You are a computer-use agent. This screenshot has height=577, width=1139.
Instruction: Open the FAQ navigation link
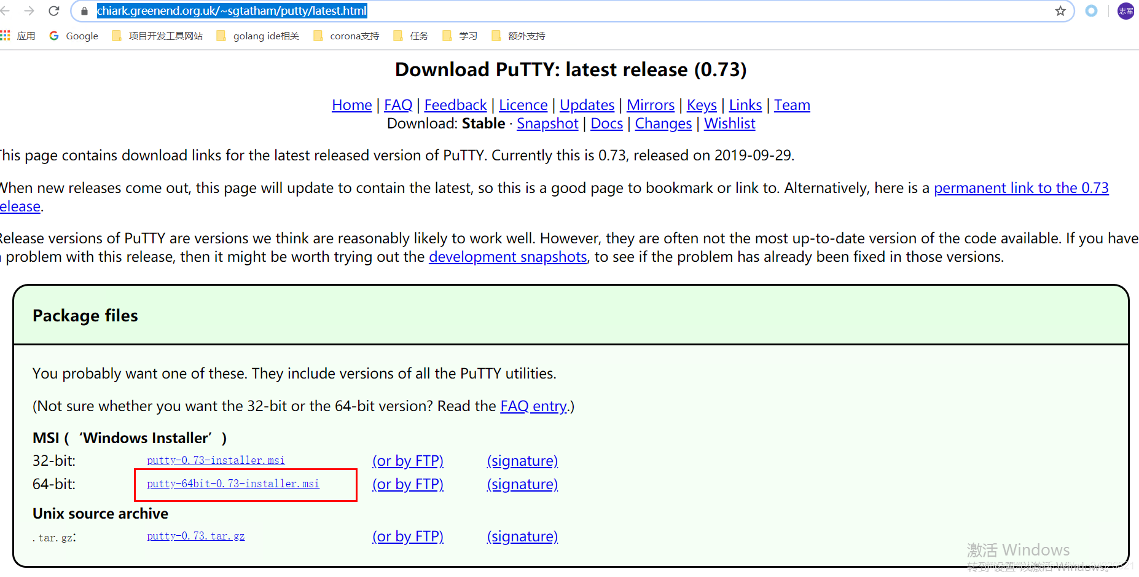[398, 105]
